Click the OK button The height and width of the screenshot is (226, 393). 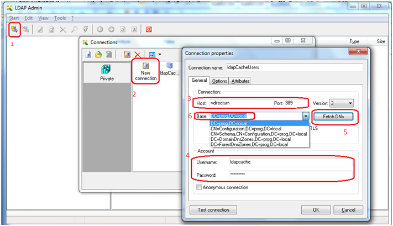[x=316, y=210]
